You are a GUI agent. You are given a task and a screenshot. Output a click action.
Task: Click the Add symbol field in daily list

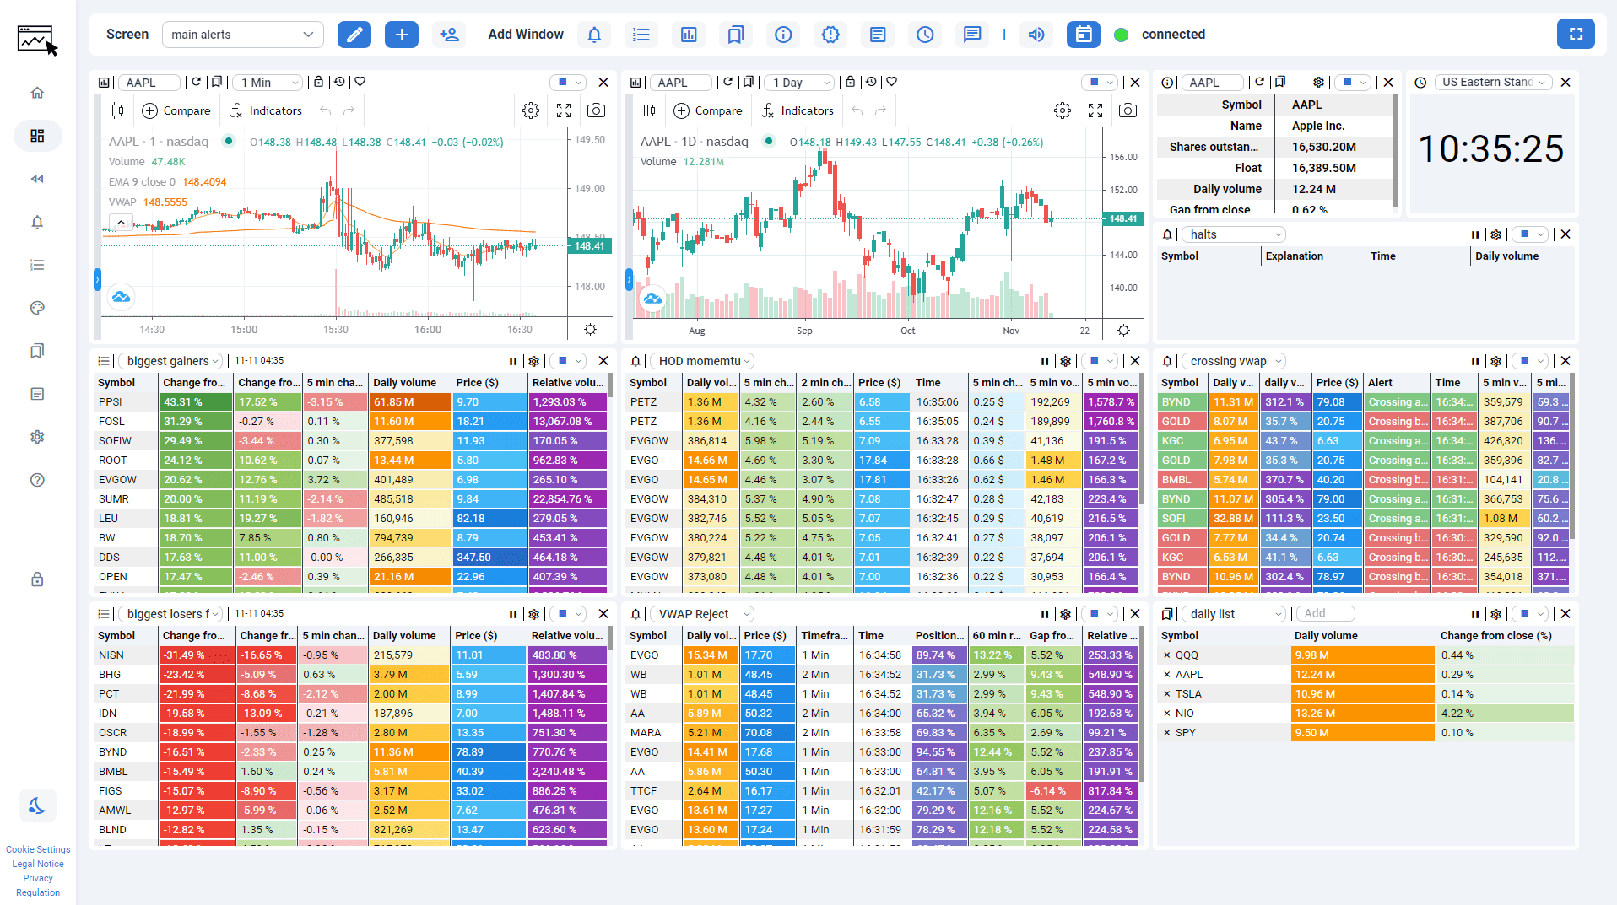1325,613
